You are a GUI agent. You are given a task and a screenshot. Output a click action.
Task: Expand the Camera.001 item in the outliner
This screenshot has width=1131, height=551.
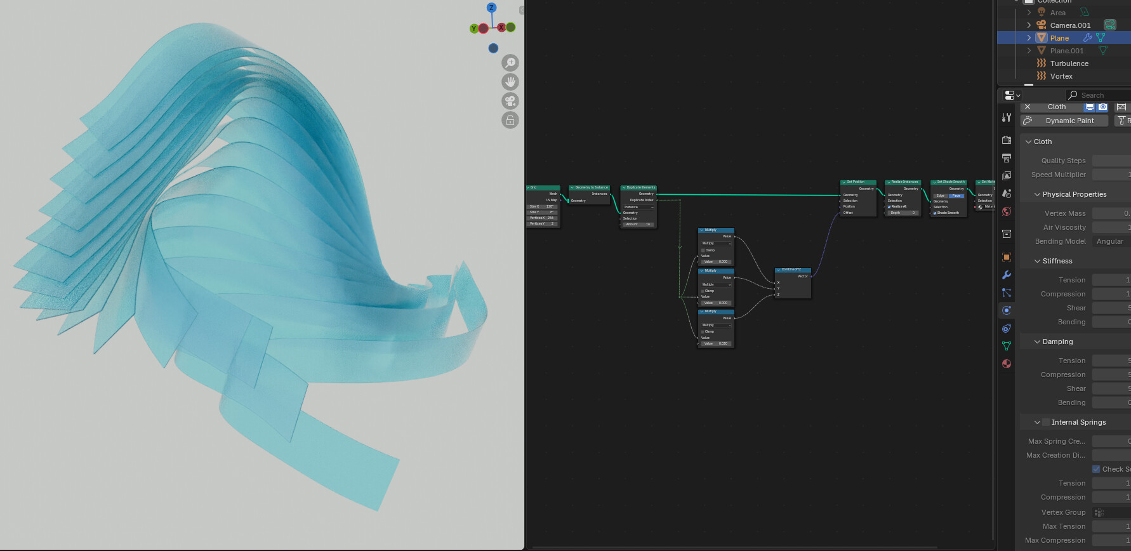click(x=1029, y=25)
